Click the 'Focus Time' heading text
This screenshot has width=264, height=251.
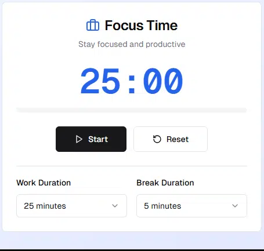coord(141,26)
